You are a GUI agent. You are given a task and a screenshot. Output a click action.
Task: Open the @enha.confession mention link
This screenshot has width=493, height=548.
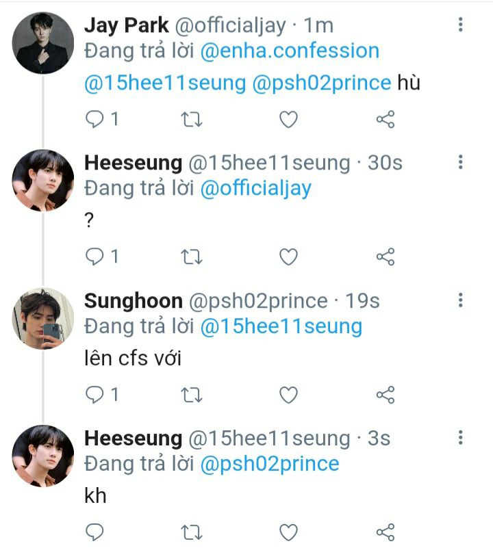[289, 51]
